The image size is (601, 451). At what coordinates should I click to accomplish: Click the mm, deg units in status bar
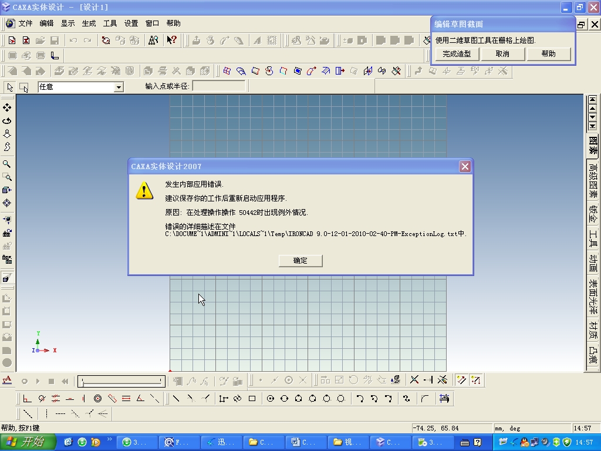coord(508,428)
